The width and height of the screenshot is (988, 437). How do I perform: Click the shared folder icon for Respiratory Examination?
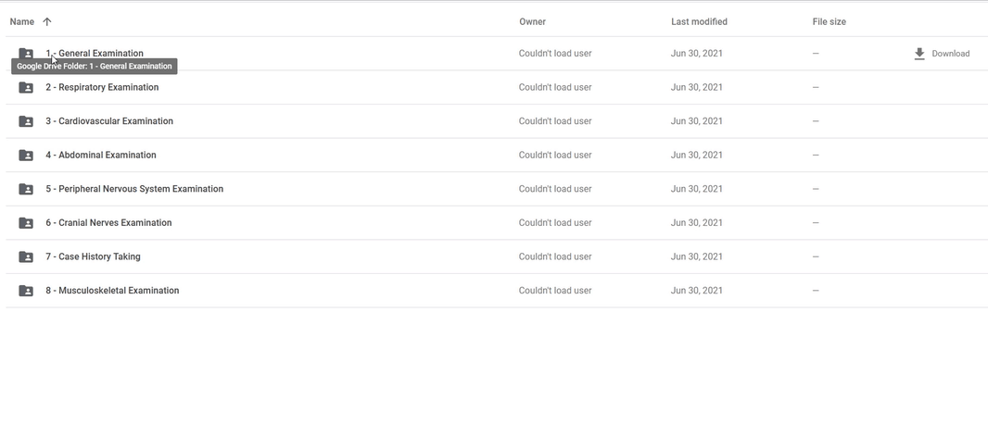(26, 88)
